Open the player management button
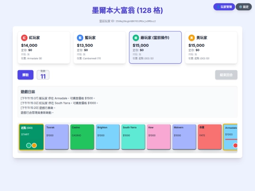 (x=224, y=7)
